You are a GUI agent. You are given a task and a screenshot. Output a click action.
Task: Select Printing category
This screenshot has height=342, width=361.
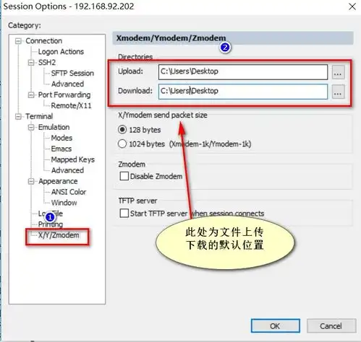[x=51, y=224]
